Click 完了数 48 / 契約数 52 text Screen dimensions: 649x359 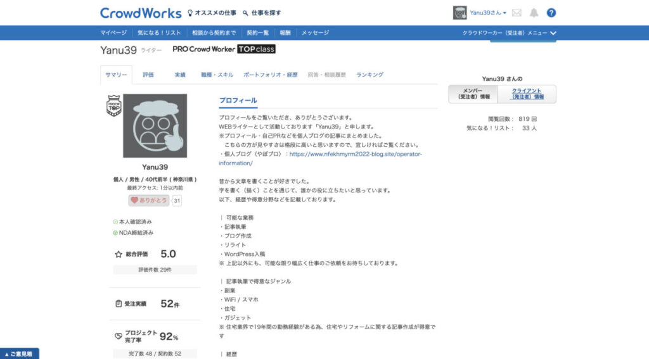155,354
